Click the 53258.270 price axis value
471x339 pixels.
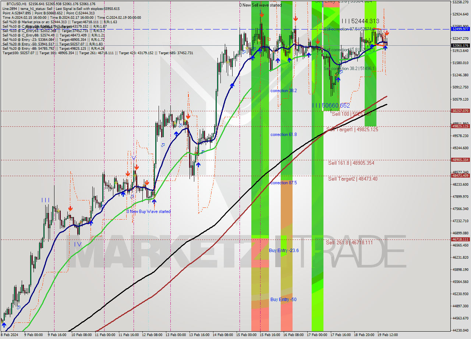[x=460, y=2]
